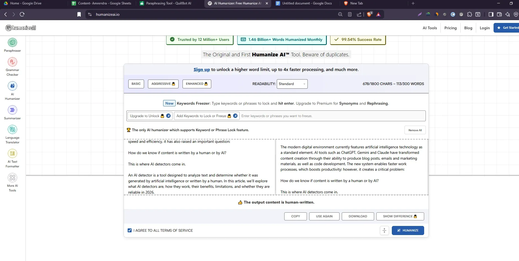Open the Pricing menu item
The width and height of the screenshot is (519, 261).
pyautogui.click(x=450, y=28)
